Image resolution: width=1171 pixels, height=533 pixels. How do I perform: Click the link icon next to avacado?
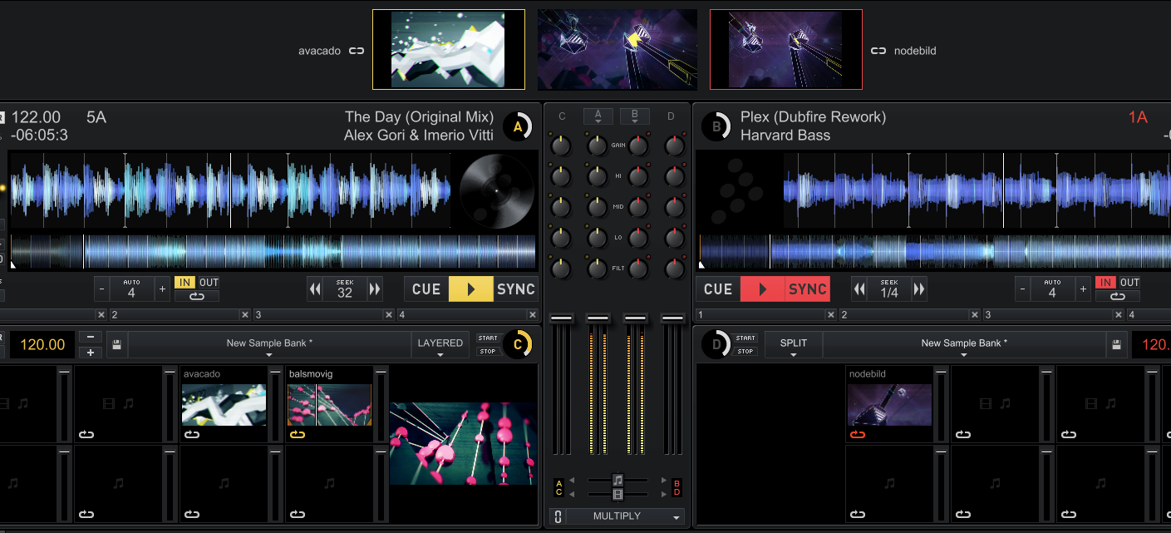[357, 51]
